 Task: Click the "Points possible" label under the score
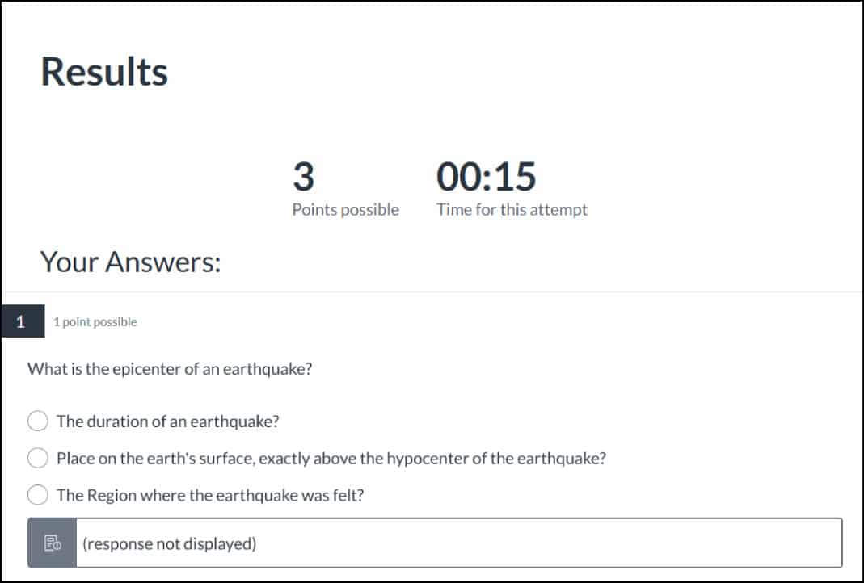tap(345, 210)
